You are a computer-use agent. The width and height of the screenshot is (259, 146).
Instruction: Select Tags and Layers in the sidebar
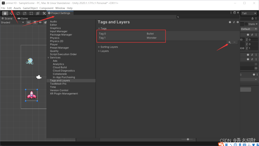[x=71, y=80]
